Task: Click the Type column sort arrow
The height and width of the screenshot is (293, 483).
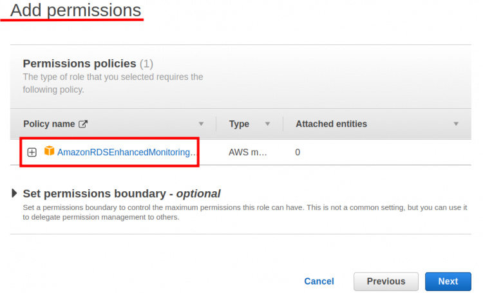Action: (x=267, y=124)
